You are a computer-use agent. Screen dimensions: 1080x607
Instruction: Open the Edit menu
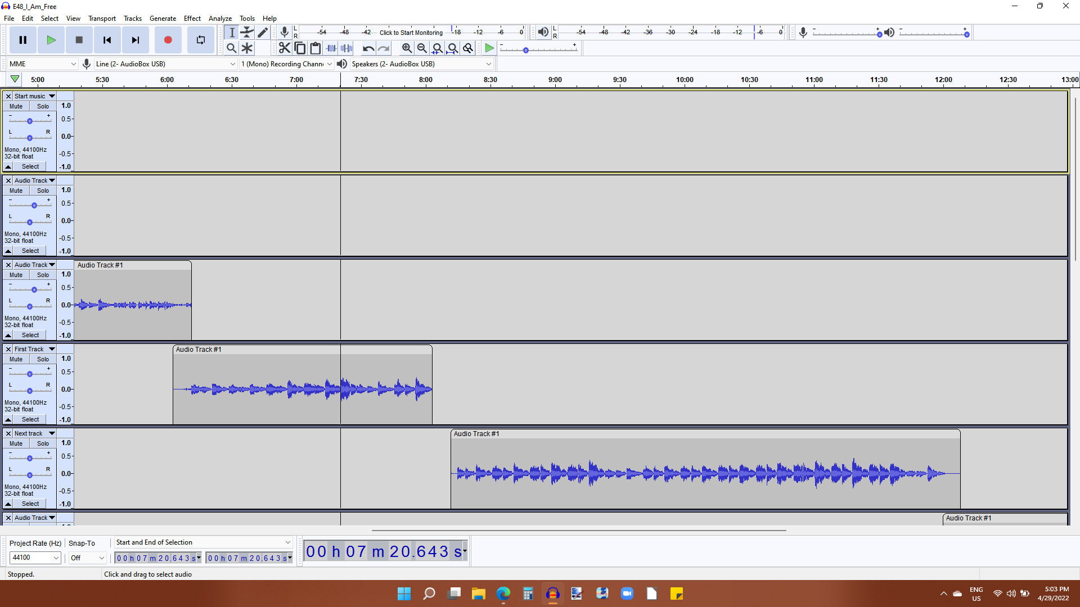pyautogui.click(x=28, y=19)
